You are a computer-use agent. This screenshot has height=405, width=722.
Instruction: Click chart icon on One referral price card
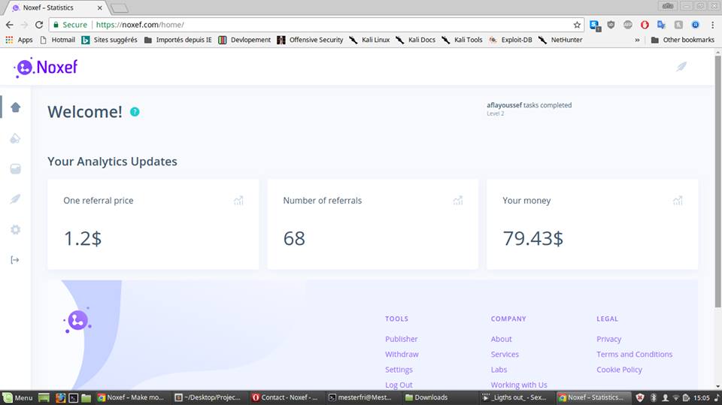(x=238, y=201)
